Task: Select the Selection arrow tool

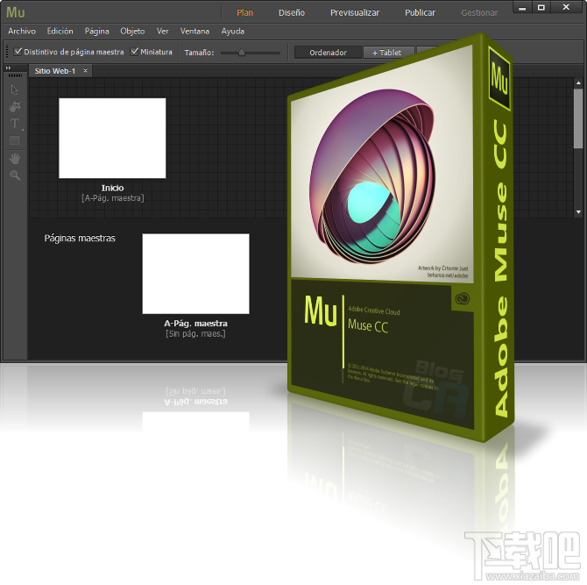Action: pyautogui.click(x=15, y=89)
